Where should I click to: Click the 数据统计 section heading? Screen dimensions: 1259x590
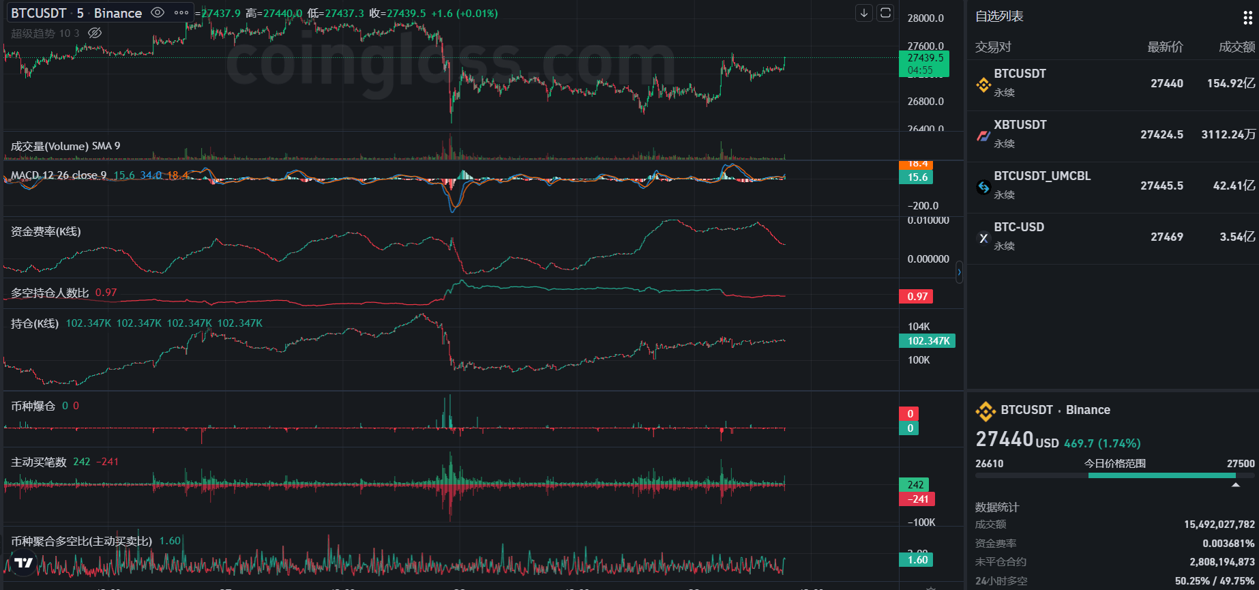click(997, 507)
